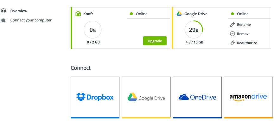The image size is (274, 126).
Task: Click the Google Drive Online status label
Action: pyautogui.click(x=243, y=14)
